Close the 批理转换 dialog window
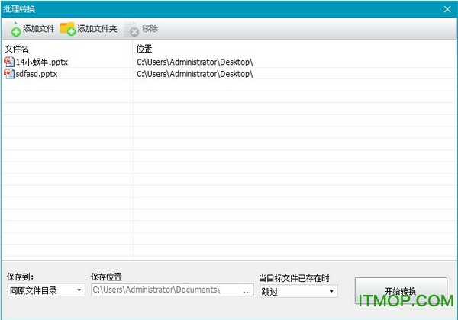This screenshot has height=320, width=458. (x=448, y=8)
